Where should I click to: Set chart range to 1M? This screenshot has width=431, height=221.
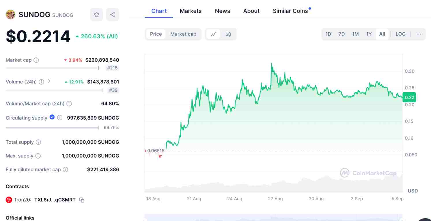tap(355, 34)
